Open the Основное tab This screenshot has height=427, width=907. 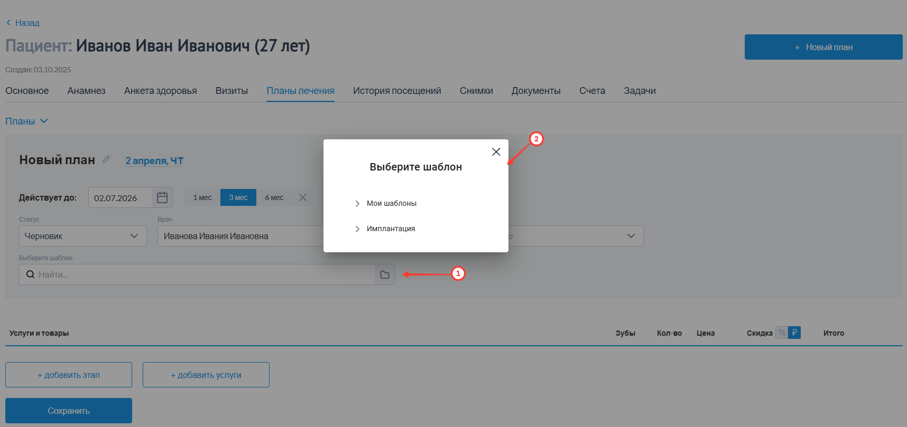point(27,91)
